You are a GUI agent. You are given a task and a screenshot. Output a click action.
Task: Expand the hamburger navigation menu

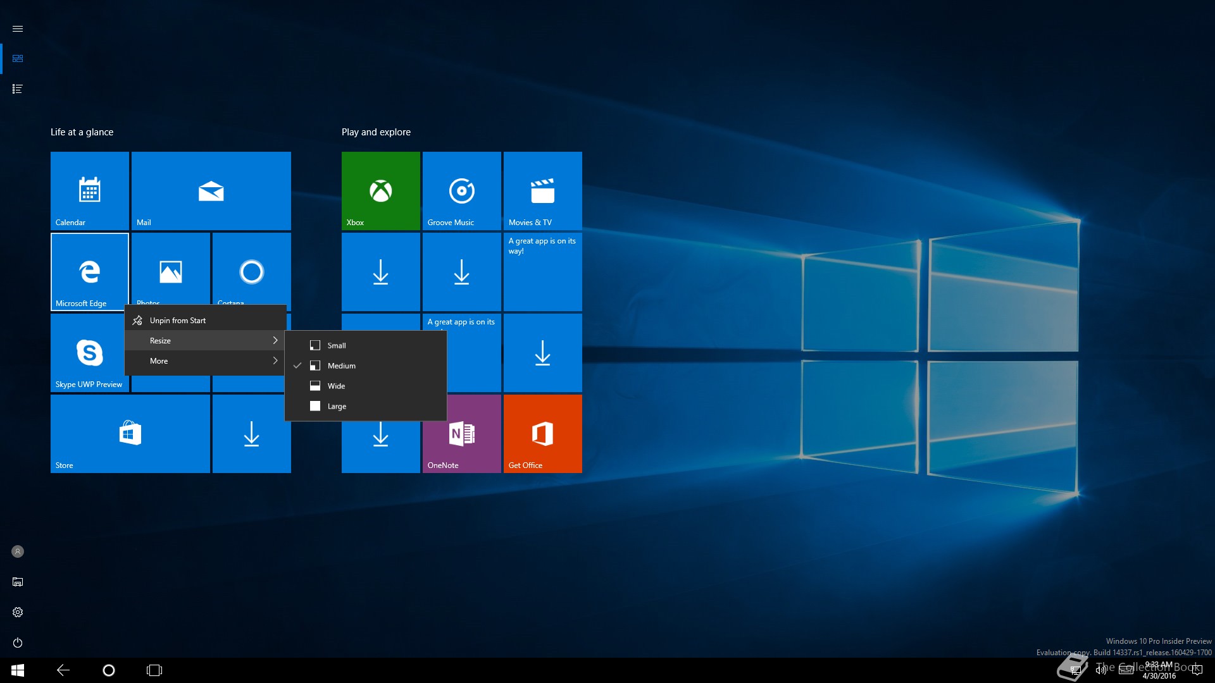click(18, 28)
